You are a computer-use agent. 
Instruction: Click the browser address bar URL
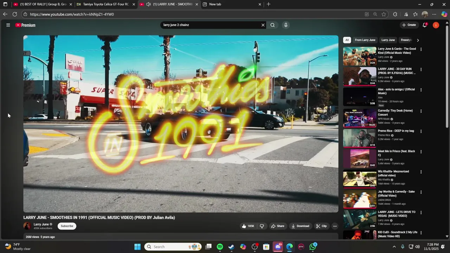point(72,14)
